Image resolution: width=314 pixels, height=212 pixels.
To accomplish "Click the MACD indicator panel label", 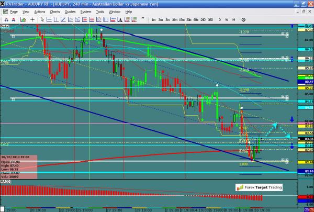I will tap(5, 181).
